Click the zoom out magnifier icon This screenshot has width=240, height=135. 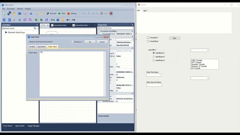tap(41, 20)
